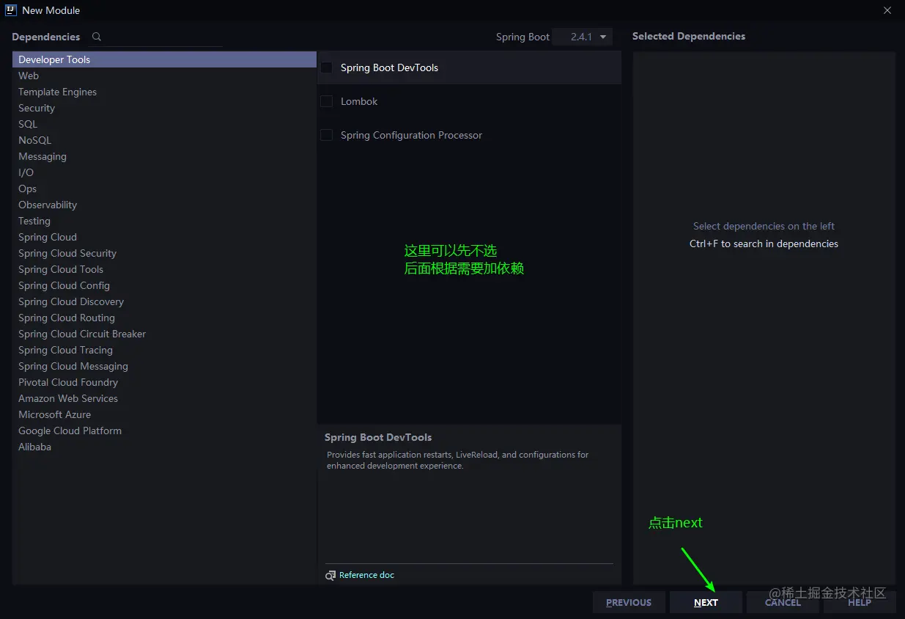Viewport: 905px width, 619px height.
Task: Close the New Module dialog
Action: [887, 10]
